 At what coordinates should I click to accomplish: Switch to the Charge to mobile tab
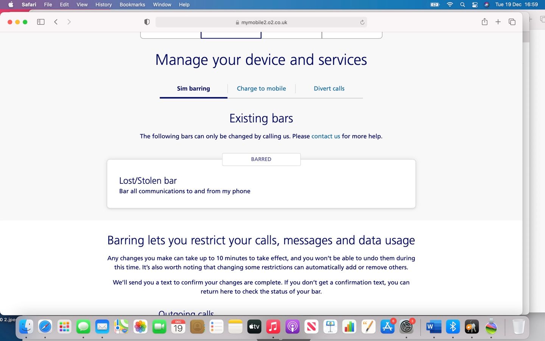pyautogui.click(x=261, y=88)
